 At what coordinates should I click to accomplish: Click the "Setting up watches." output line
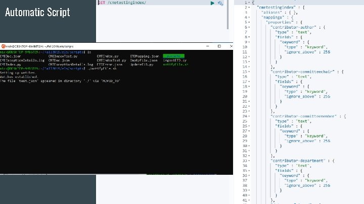(18, 73)
